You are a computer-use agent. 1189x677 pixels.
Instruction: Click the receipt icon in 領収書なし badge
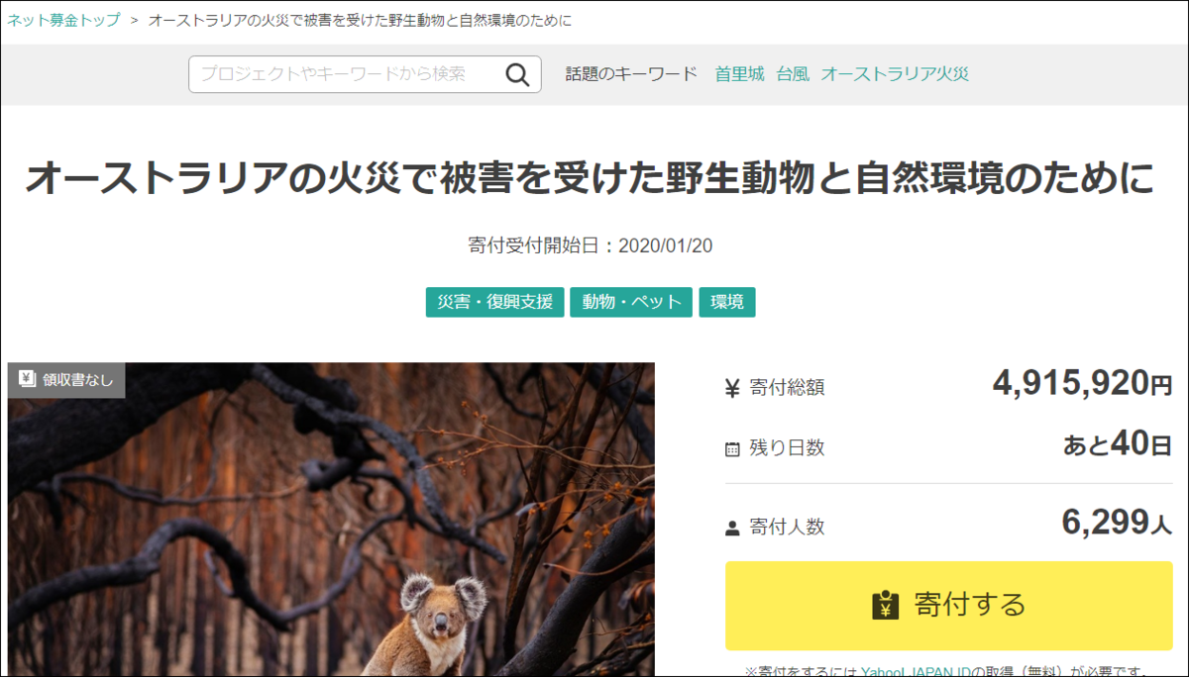click(x=26, y=379)
